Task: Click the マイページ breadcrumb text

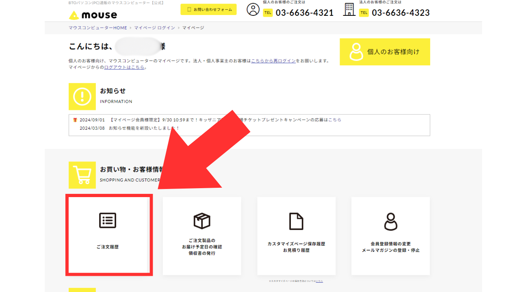Action: tap(193, 28)
